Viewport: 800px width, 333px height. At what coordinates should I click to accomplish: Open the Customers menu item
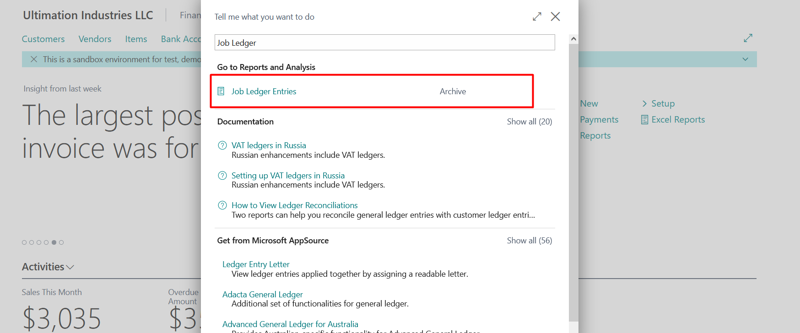click(43, 39)
